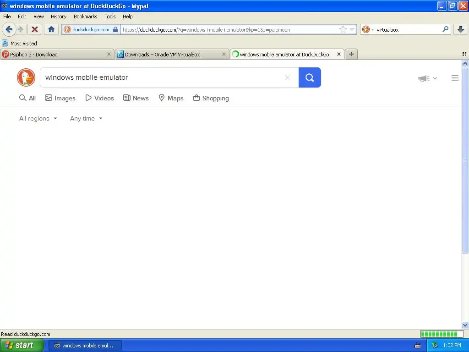Select the windows mobile emul... taskbar button
This screenshot has height=352, width=469.
point(85,346)
